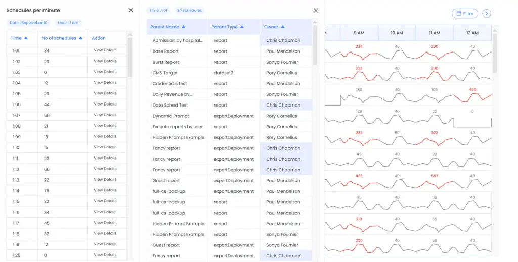The image size is (518, 262).
Task: View Details for 1:12 row
Action: [105, 169]
